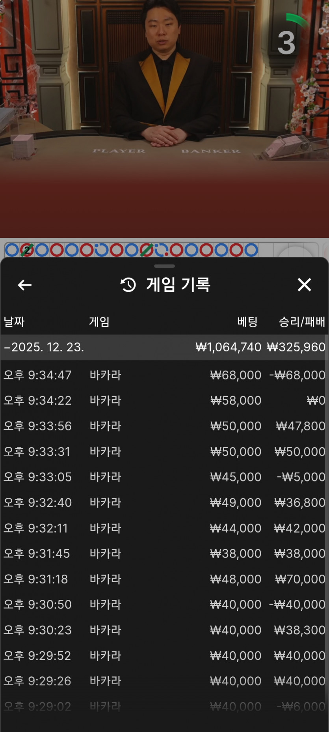Close the game history panel
329x732 pixels.
pos(304,285)
